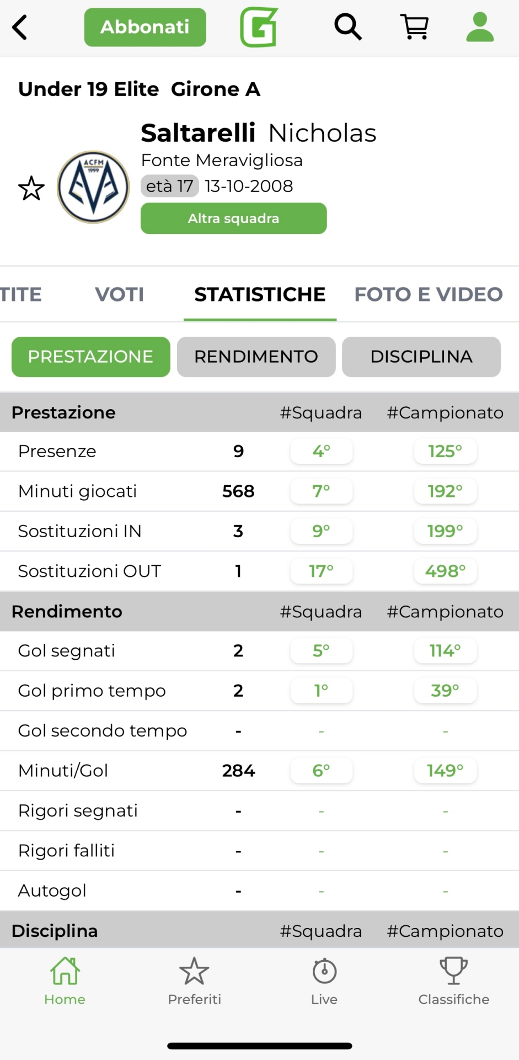
Task: Open the user profile icon
Action: (x=480, y=27)
